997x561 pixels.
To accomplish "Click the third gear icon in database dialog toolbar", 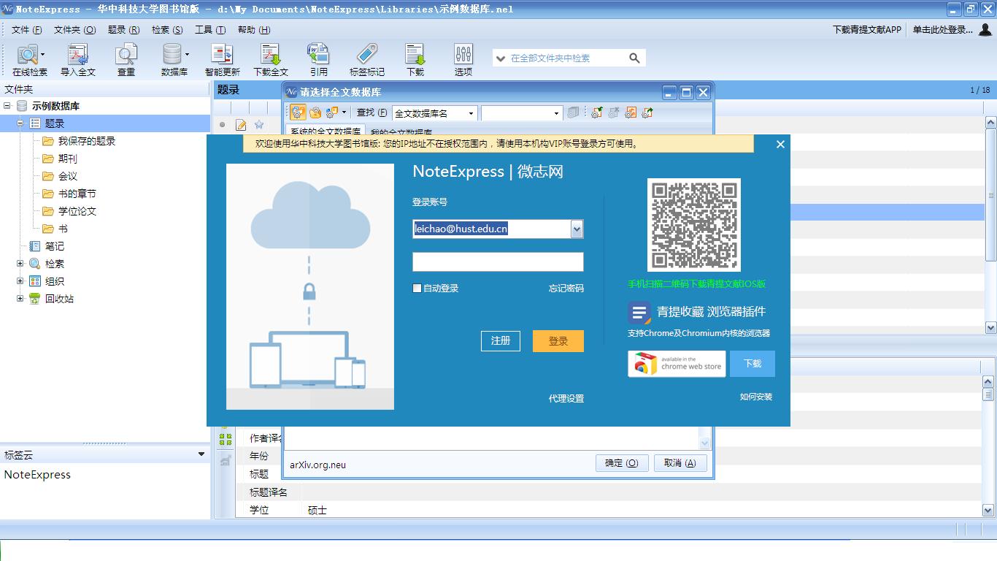I will coord(332,112).
